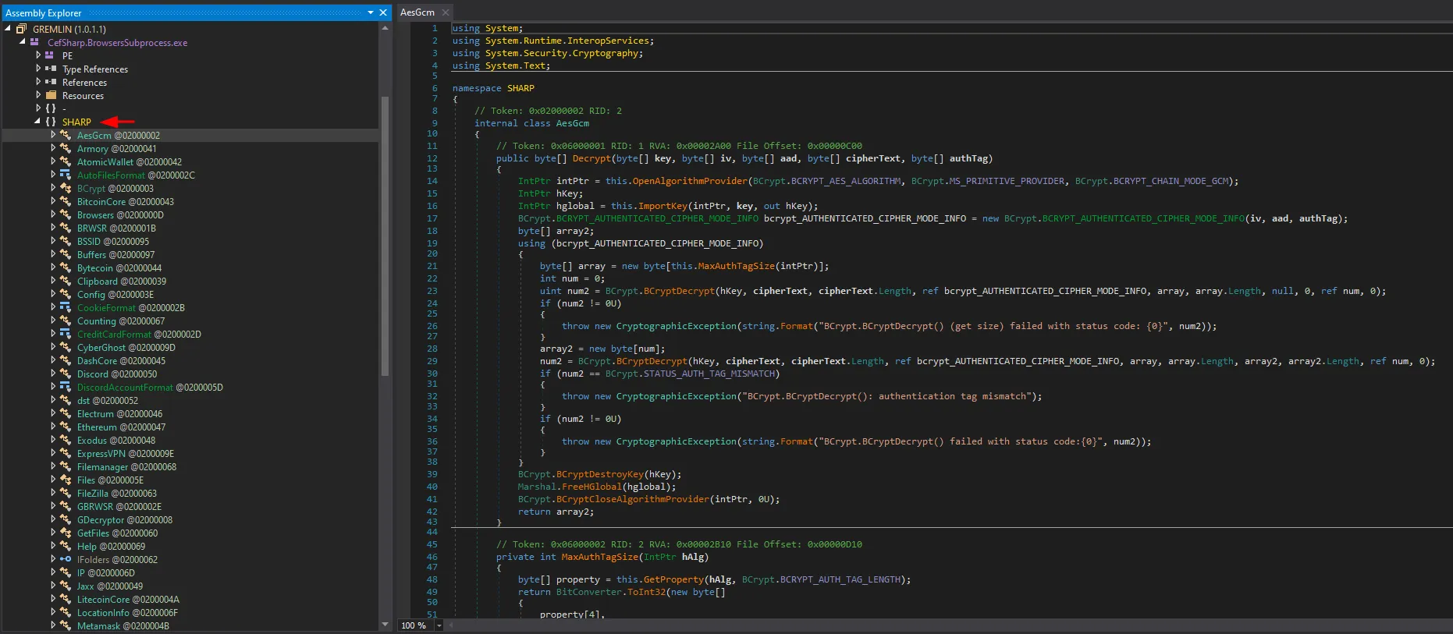Close the AesGcm tab

tap(446, 12)
